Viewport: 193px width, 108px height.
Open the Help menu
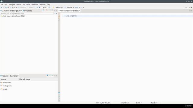[49, 4]
